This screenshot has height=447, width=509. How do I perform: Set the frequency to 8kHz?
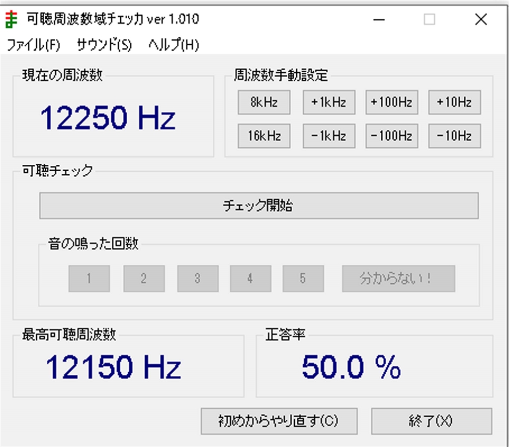coord(264,102)
